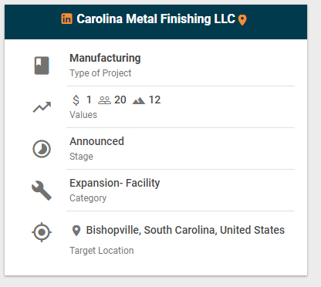Open the Carolina Metal Finishing LLC title
321x287 pixels.
tap(156, 19)
